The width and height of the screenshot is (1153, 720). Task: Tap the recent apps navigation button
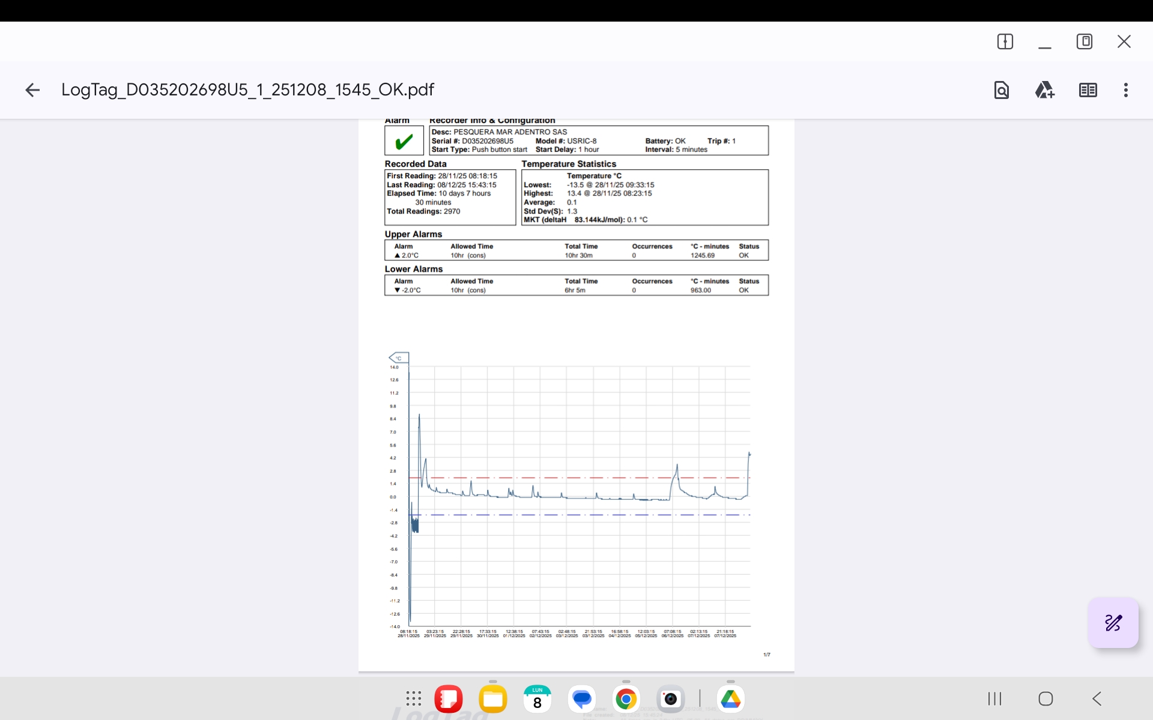[994, 698]
